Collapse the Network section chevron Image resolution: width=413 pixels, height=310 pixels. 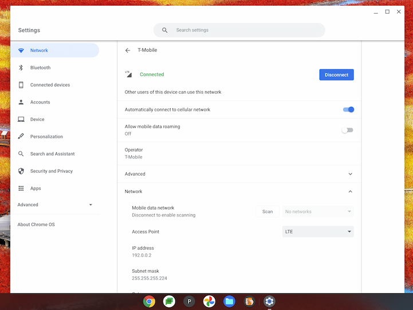[351, 191]
